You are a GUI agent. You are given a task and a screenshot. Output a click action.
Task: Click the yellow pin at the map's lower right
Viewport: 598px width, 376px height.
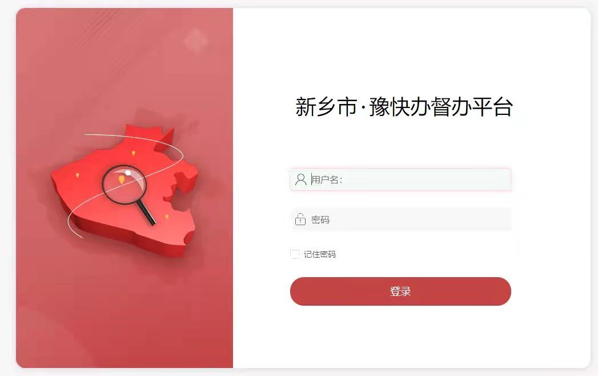tap(167, 217)
